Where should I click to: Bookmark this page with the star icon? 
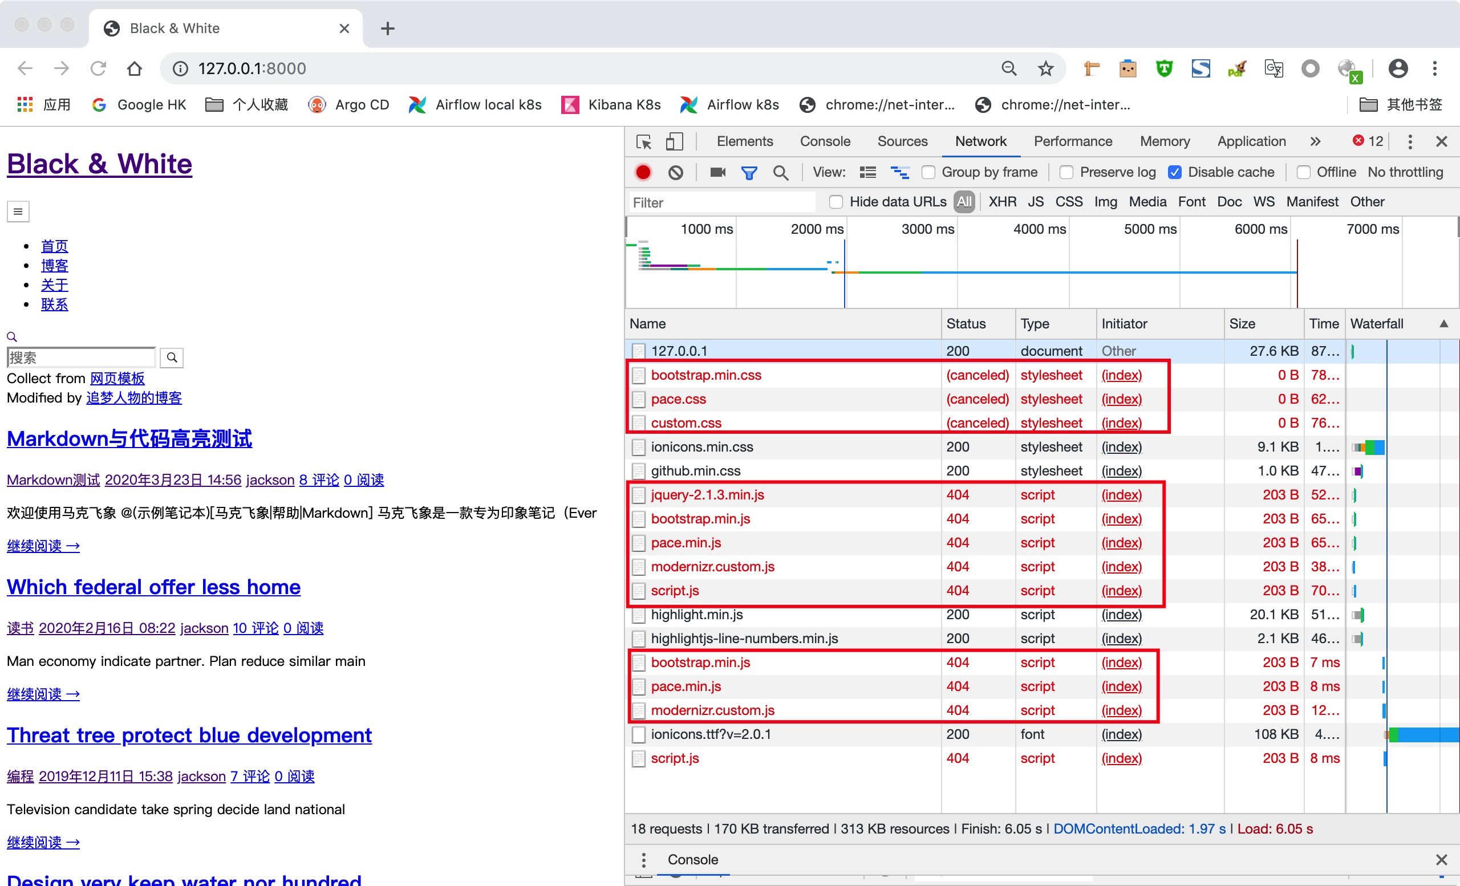pos(1046,68)
